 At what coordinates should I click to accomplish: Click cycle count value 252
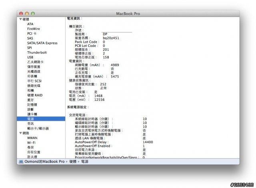tap(103, 84)
